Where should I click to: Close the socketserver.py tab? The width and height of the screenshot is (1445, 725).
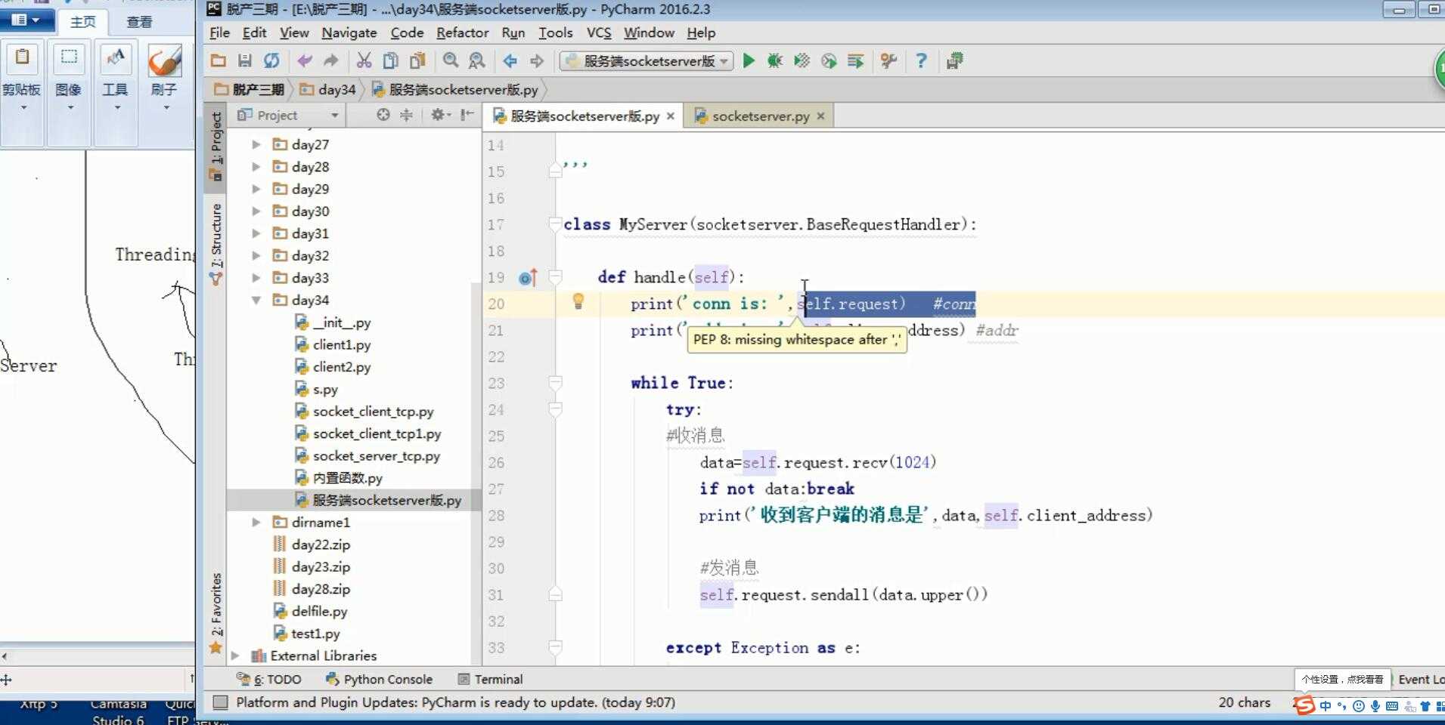(x=820, y=116)
